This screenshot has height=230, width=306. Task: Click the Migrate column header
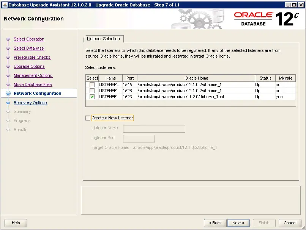point(286,78)
